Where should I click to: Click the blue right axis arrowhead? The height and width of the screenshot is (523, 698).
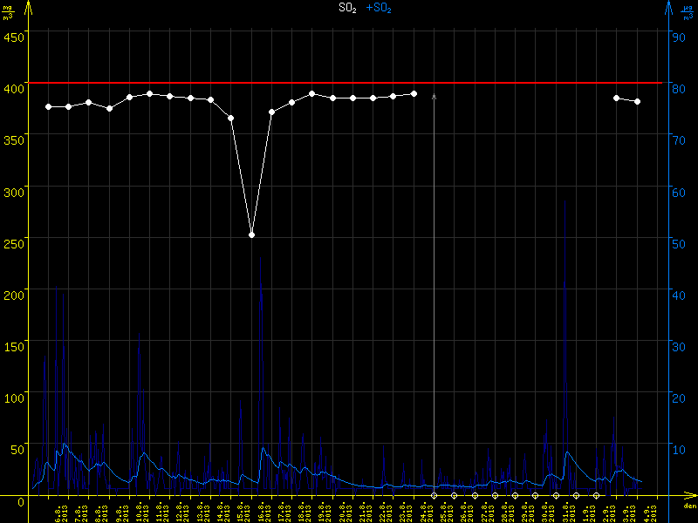click(x=668, y=7)
